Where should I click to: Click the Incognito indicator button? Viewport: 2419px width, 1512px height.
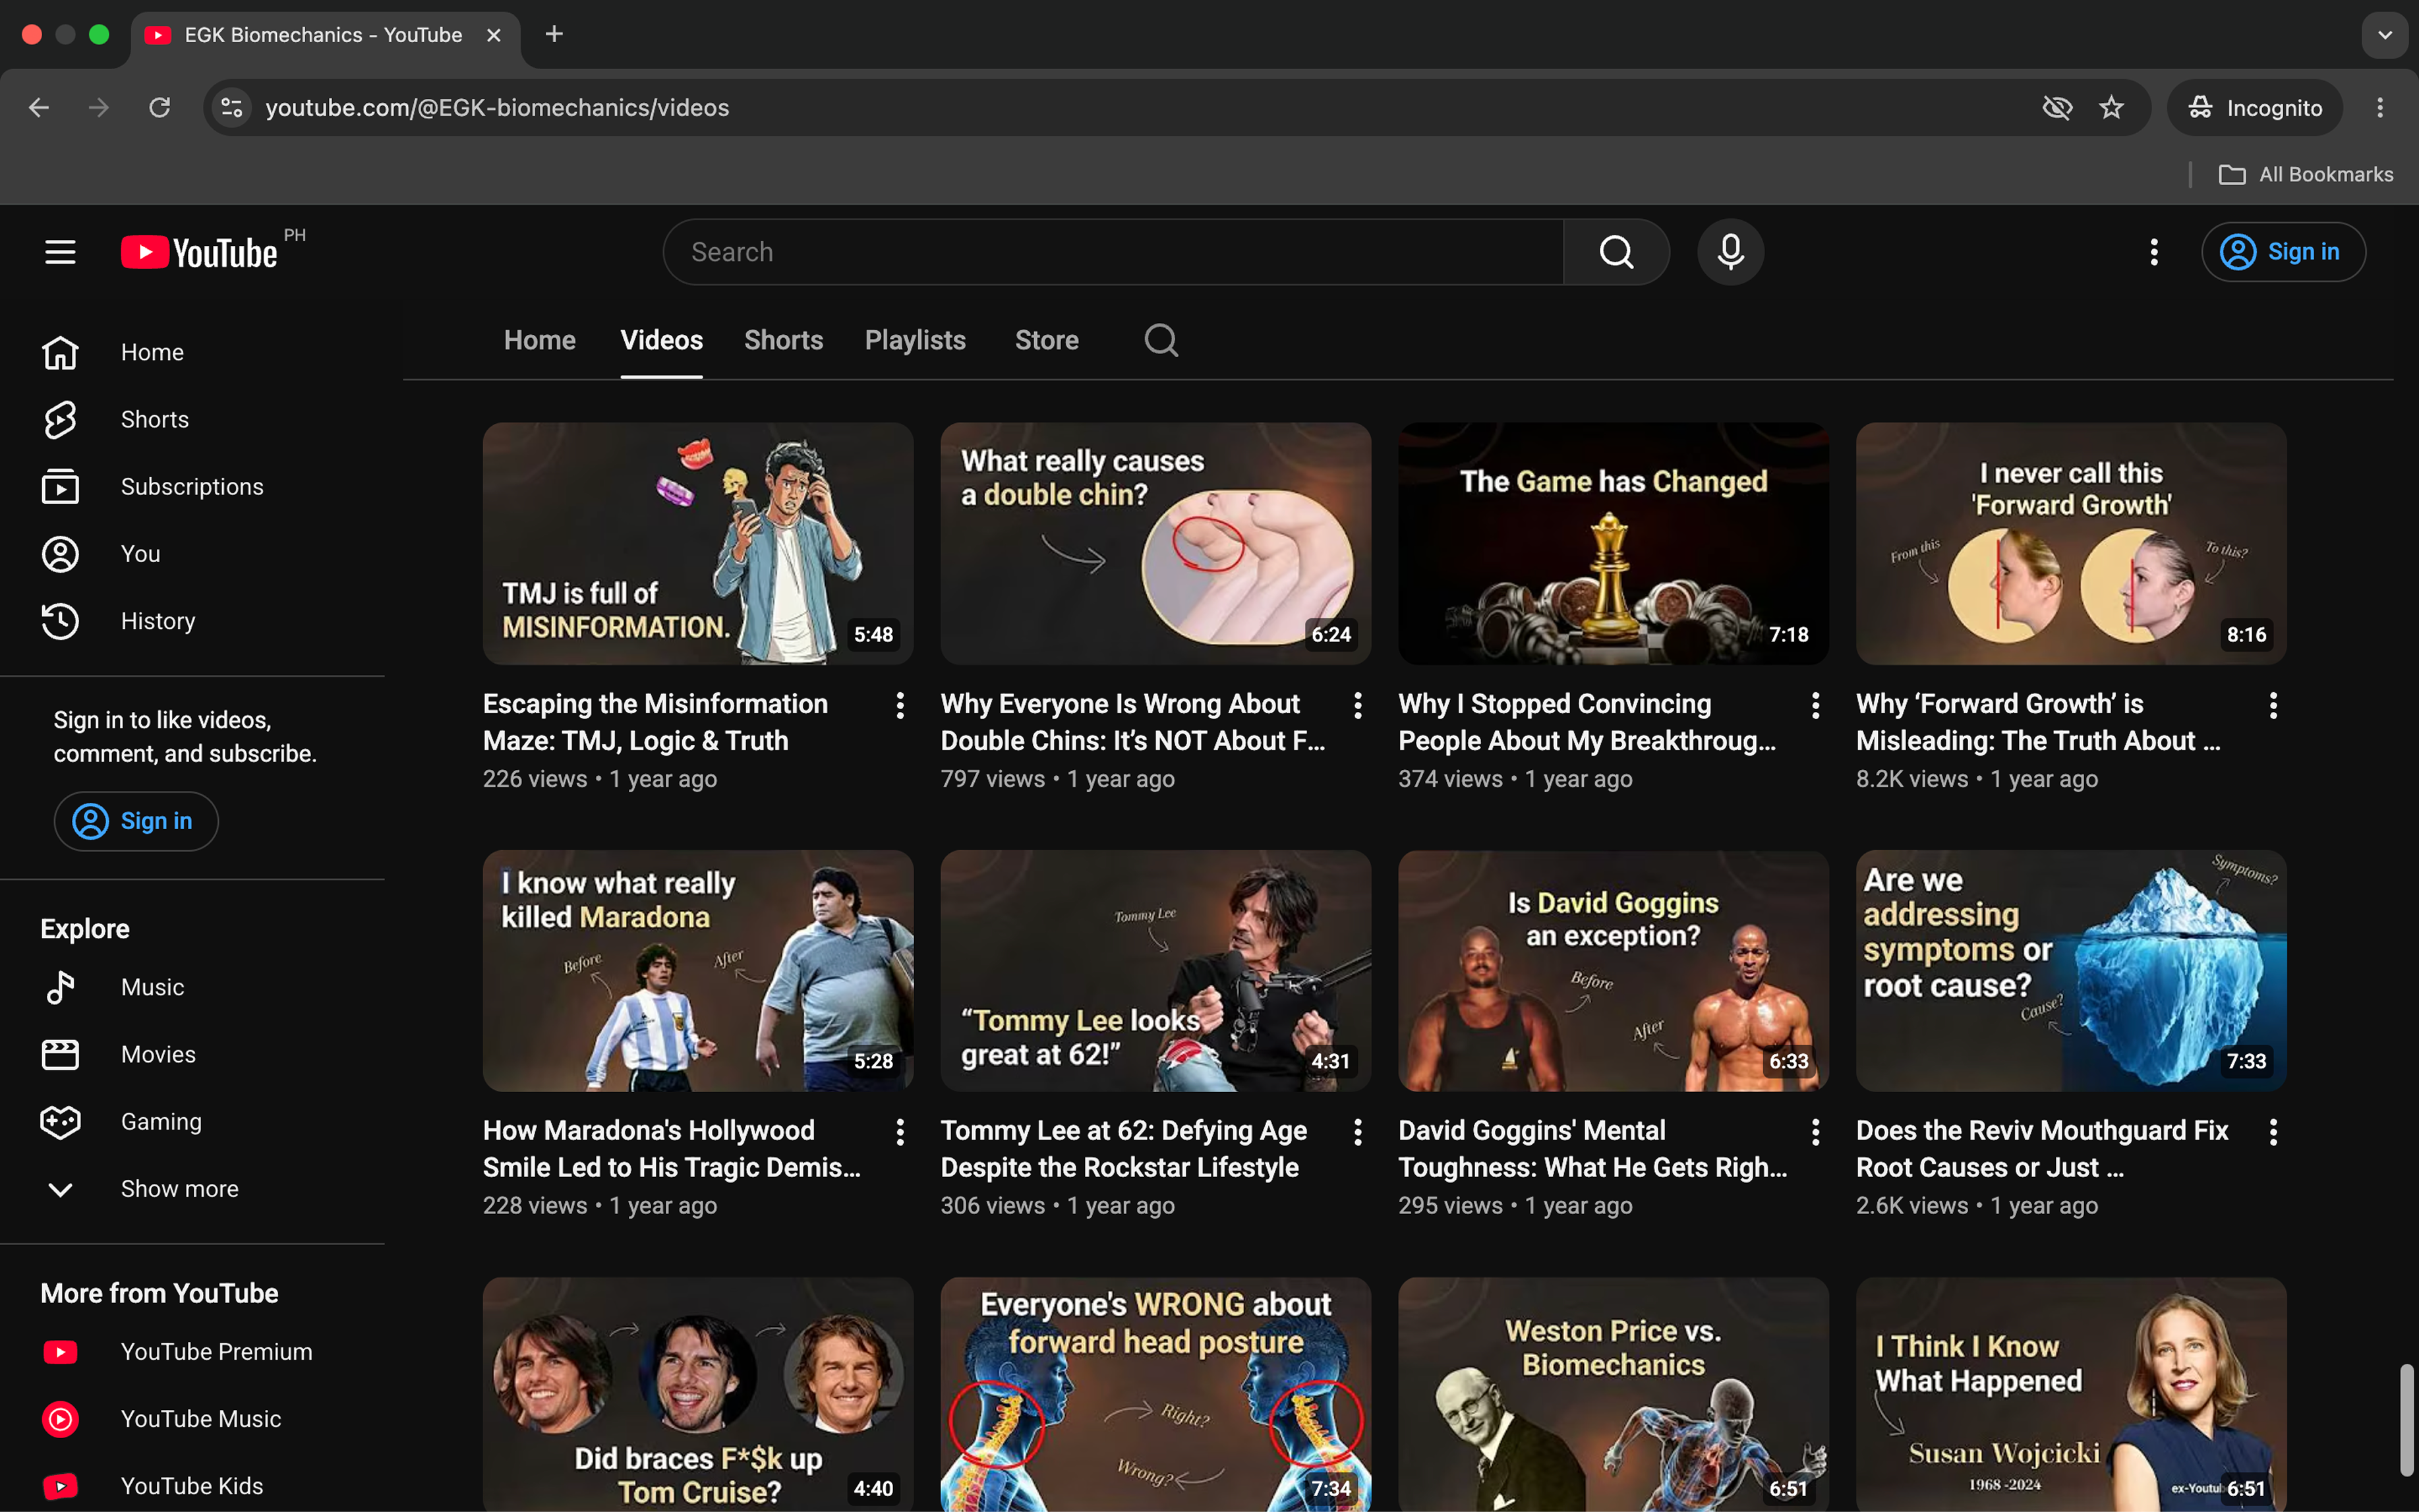point(2254,107)
